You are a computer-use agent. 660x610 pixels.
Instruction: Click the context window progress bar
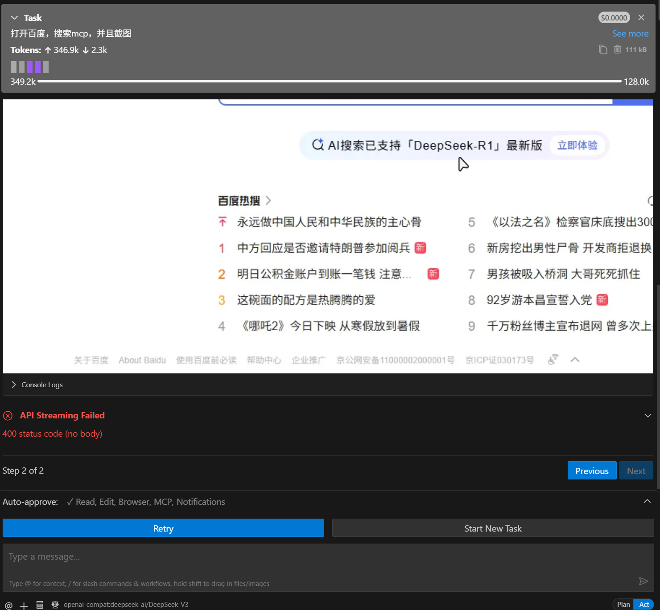click(x=330, y=82)
